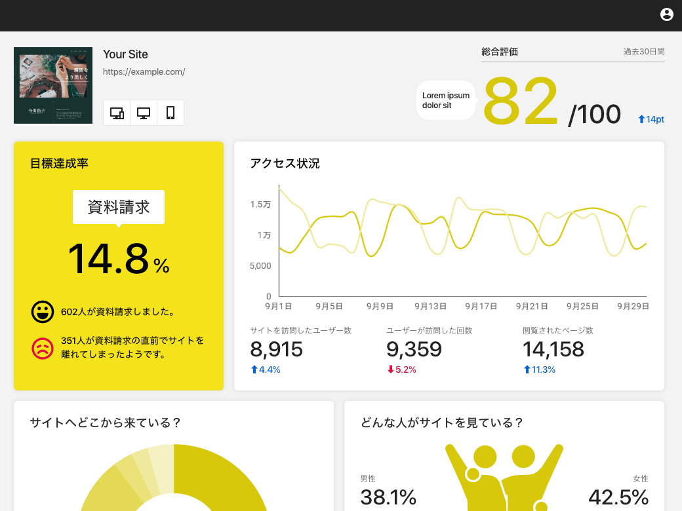
Task: Click the up arrow 11.3% change
Action: [539, 369]
